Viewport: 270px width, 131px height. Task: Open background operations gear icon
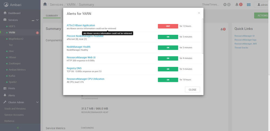point(225,5)
